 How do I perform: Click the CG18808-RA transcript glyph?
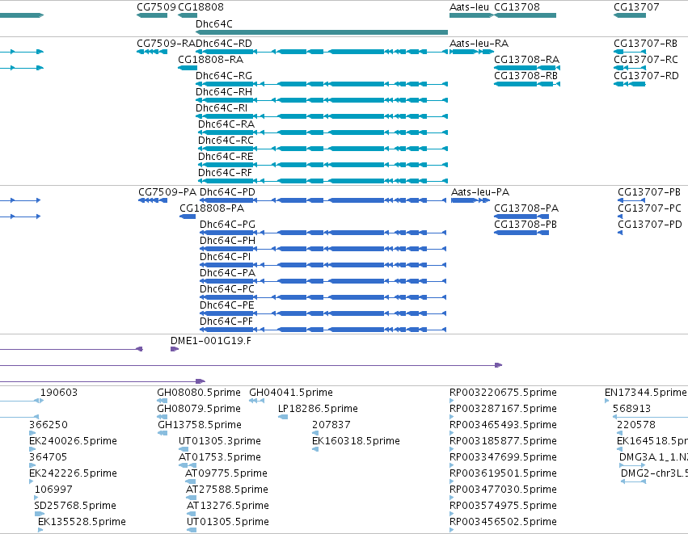188,68
